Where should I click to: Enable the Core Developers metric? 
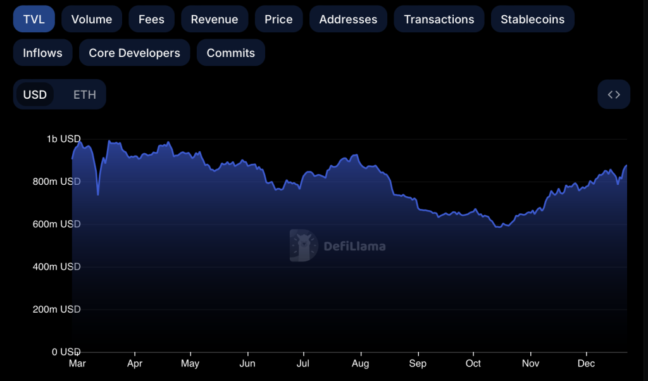point(134,53)
